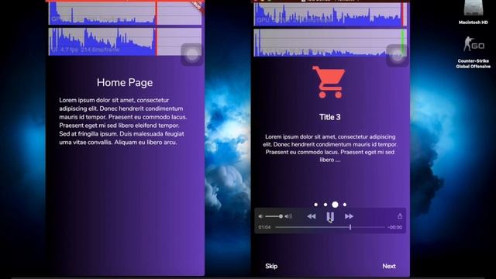Click the remaining time -00:30 label
This screenshot has width=496, height=279.
(x=394, y=227)
